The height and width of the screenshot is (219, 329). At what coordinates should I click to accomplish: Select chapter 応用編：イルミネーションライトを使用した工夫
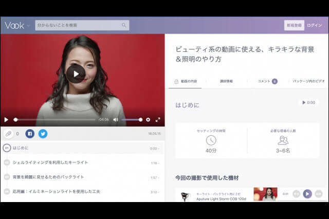(82, 192)
